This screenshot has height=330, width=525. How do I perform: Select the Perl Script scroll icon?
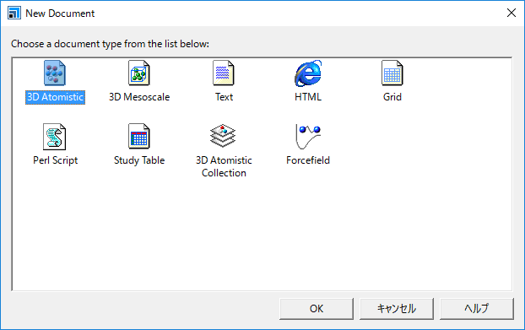(55, 137)
